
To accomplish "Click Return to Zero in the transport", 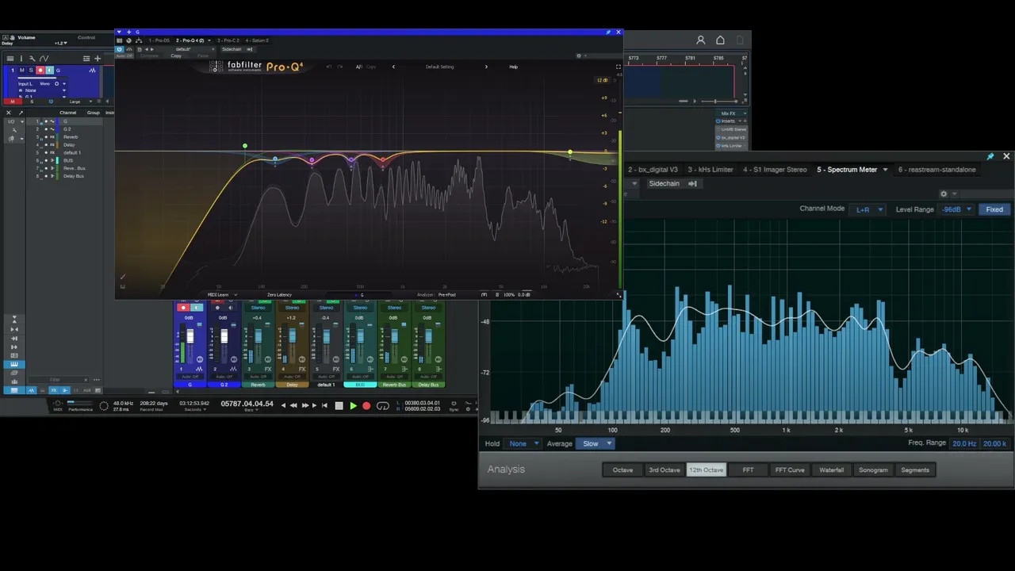I will 324,406.
